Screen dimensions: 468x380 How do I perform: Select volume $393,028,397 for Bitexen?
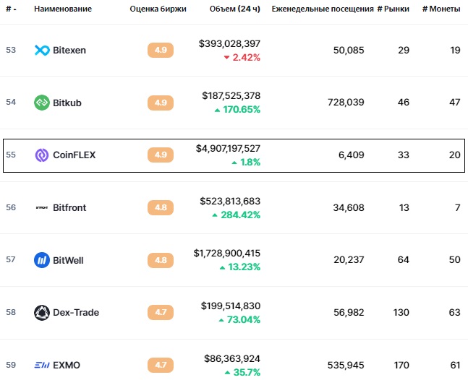229,44
